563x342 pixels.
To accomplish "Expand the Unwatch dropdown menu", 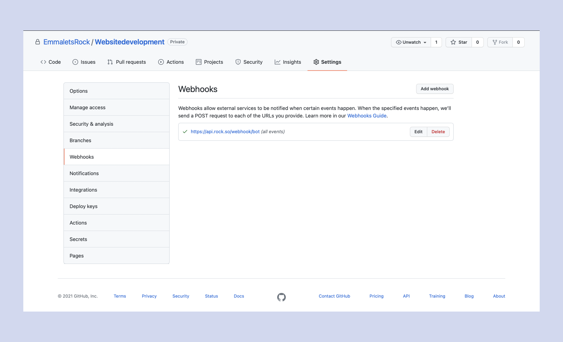I will pyautogui.click(x=411, y=42).
